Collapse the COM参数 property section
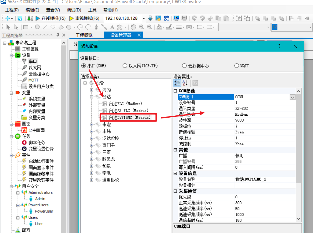 click(x=176, y=91)
